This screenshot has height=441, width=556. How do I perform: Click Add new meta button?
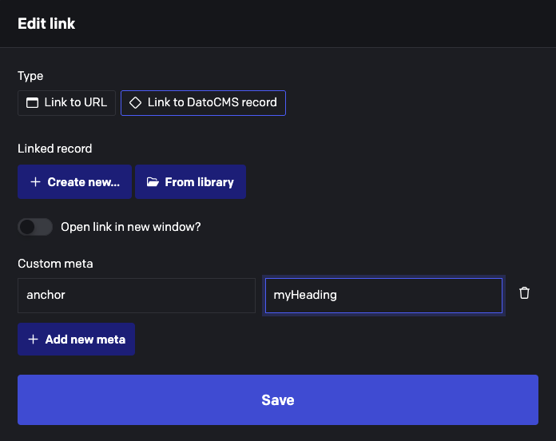[76, 340]
